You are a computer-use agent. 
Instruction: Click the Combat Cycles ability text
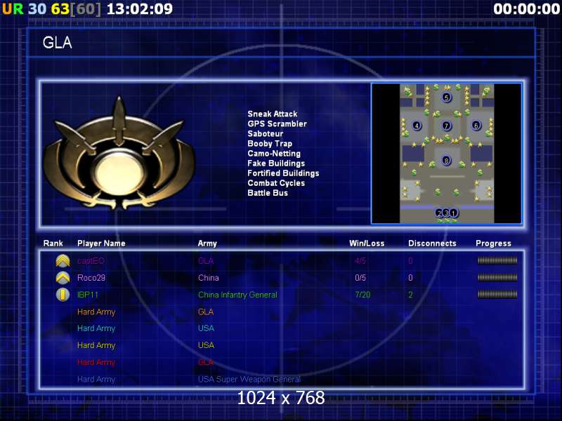tap(276, 183)
